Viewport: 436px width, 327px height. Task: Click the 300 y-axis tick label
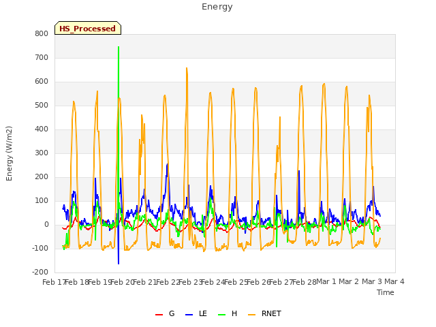(x=42, y=153)
